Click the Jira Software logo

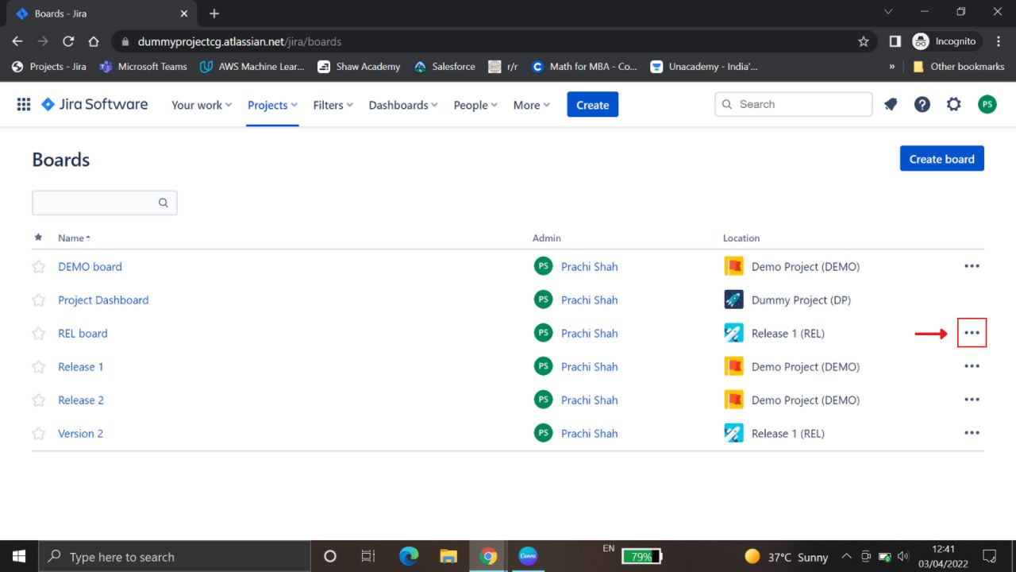[x=94, y=104]
